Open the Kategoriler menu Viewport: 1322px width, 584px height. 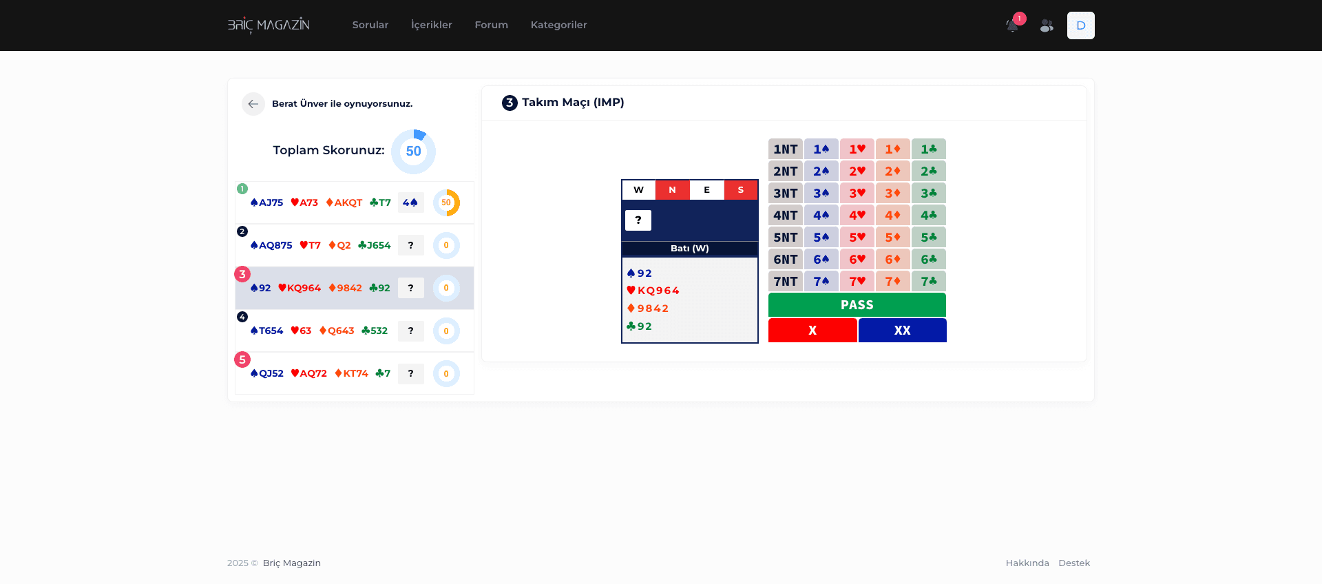coord(559,25)
